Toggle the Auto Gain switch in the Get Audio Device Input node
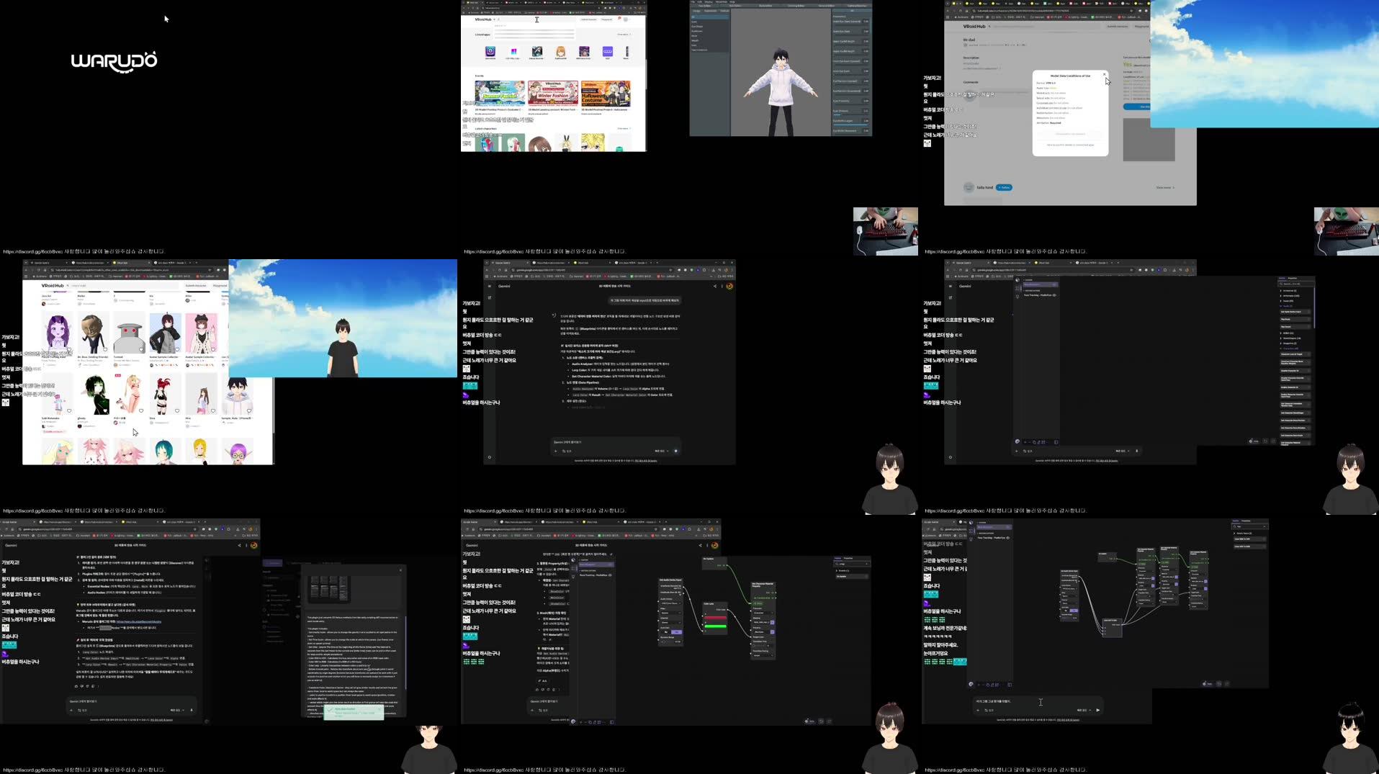Image resolution: width=1379 pixels, height=774 pixels. pyautogui.click(x=678, y=632)
